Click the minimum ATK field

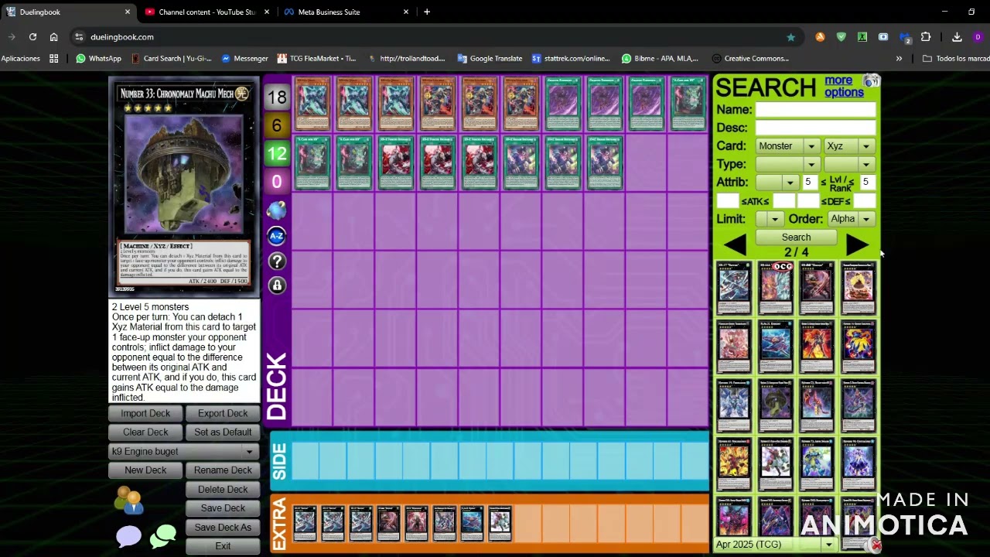(x=728, y=201)
